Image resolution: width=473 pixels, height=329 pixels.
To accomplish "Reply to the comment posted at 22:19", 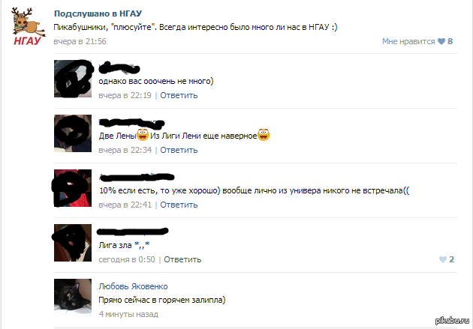I will point(179,95).
